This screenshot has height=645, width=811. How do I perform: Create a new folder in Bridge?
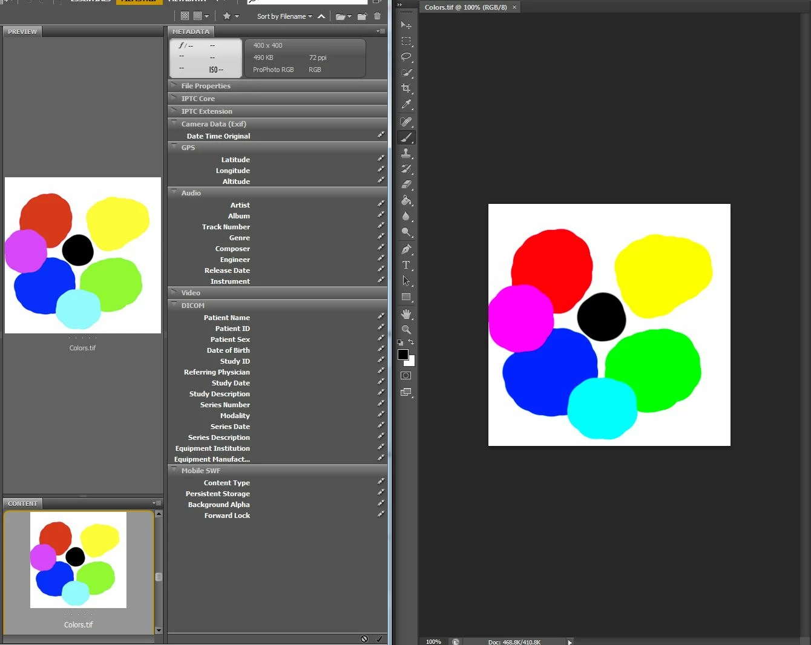pyautogui.click(x=362, y=16)
